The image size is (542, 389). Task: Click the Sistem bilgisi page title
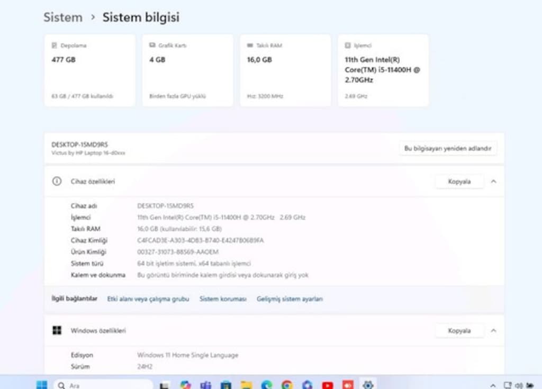[141, 17]
